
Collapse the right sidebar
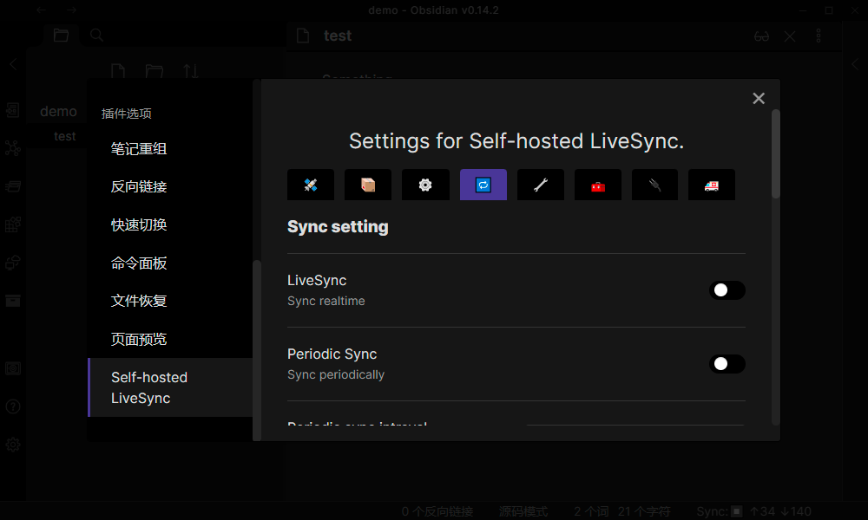click(855, 64)
